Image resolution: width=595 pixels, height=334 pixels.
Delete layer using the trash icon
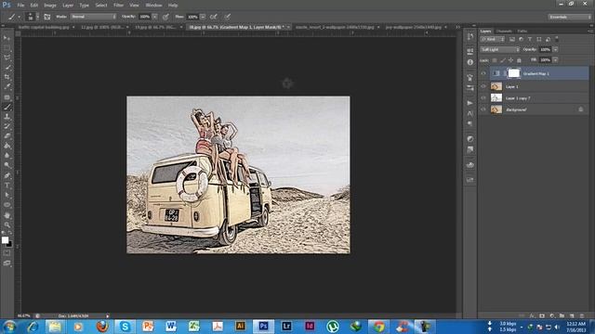point(582,315)
